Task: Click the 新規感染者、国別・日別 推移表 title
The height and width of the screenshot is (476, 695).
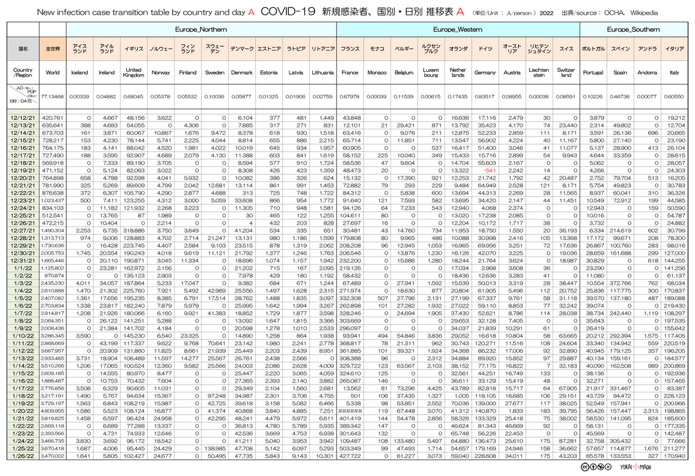Action: tap(389, 12)
